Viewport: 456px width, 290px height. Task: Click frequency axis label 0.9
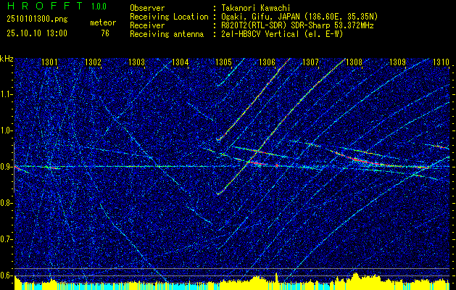pyautogui.click(x=7, y=167)
